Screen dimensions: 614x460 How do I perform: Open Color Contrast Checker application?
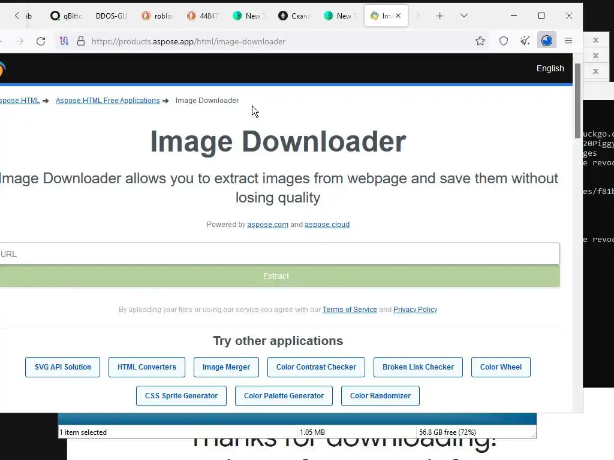(x=316, y=367)
